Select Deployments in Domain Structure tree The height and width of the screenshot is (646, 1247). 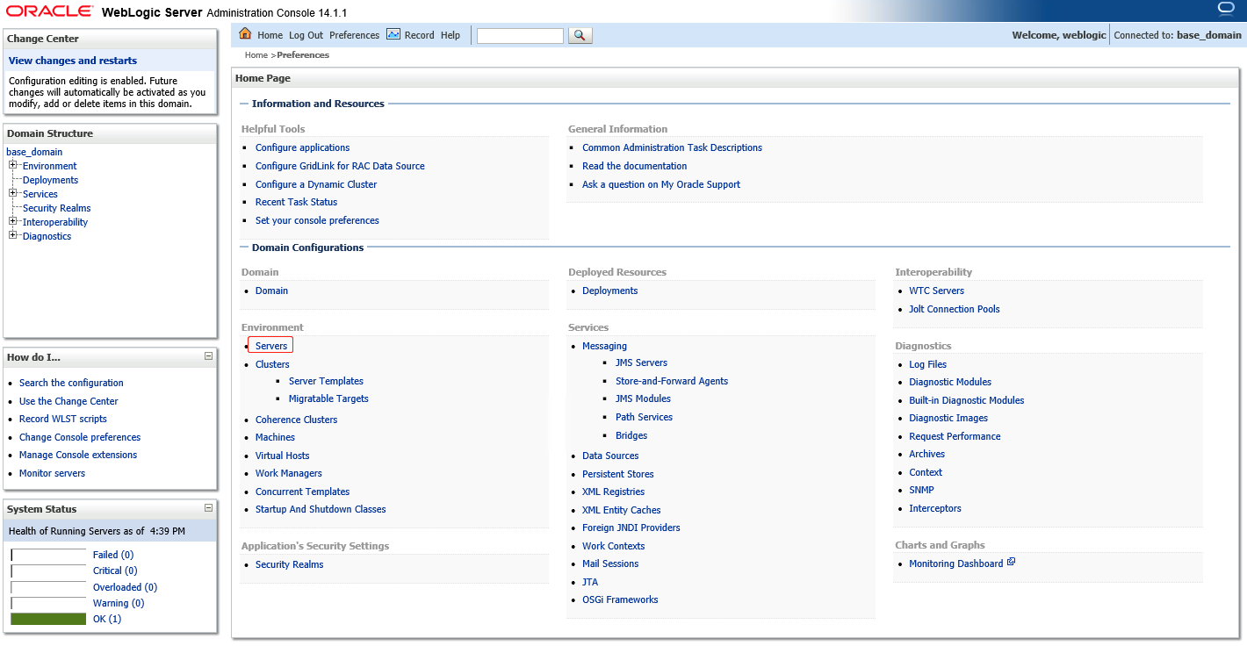pyautogui.click(x=50, y=180)
